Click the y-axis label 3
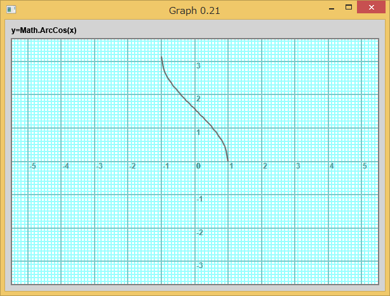The height and width of the screenshot is (296, 390). tap(198, 66)
